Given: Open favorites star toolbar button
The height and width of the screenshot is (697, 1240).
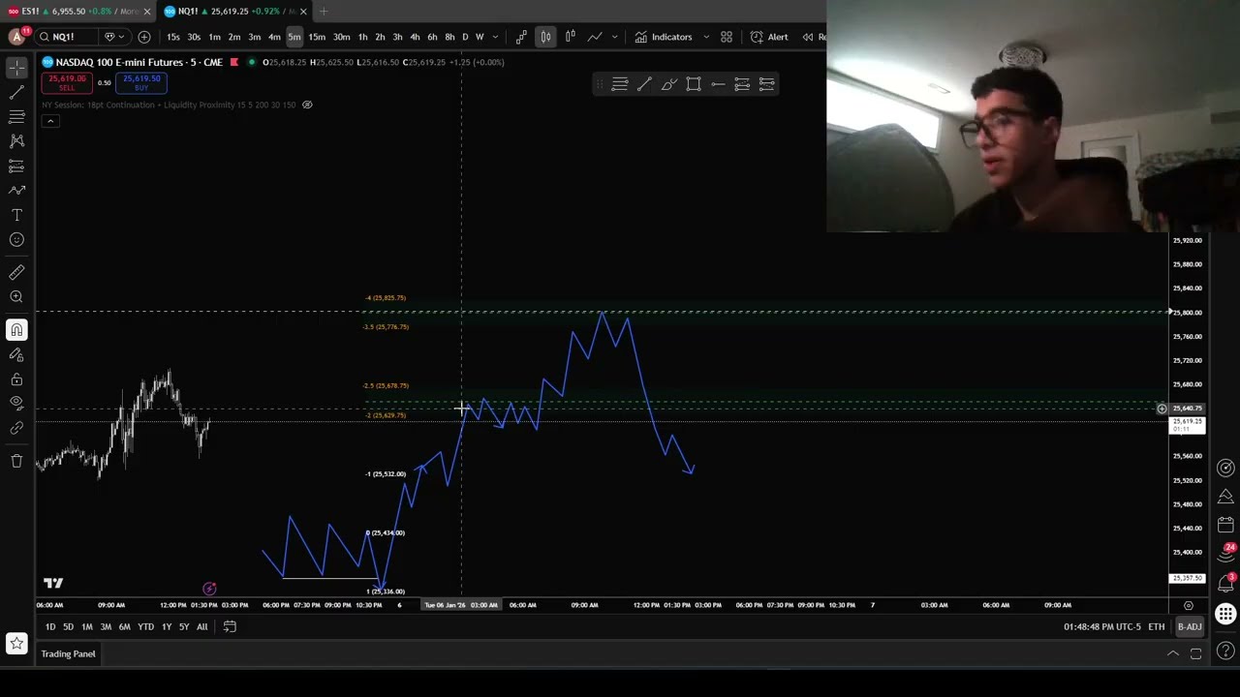Looking at the screenshot, I should pyautogui.click(x=16, y=643).
